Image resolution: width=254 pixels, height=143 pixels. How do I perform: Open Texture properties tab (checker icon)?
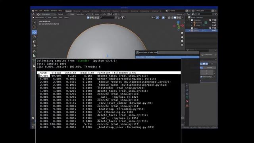coord(187,106)
